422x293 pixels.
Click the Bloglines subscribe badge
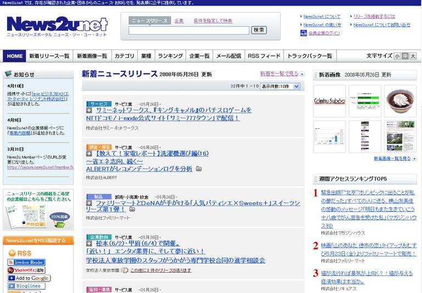coord(26,286)
